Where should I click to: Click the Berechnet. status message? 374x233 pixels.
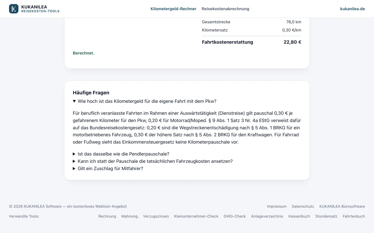(x=84, y=53)
